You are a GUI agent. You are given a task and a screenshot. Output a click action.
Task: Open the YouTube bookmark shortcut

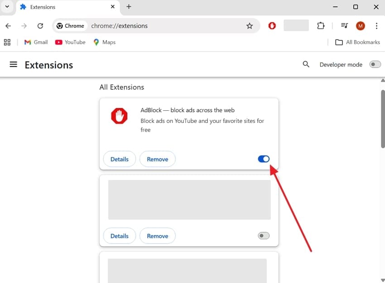click(70, 42)
